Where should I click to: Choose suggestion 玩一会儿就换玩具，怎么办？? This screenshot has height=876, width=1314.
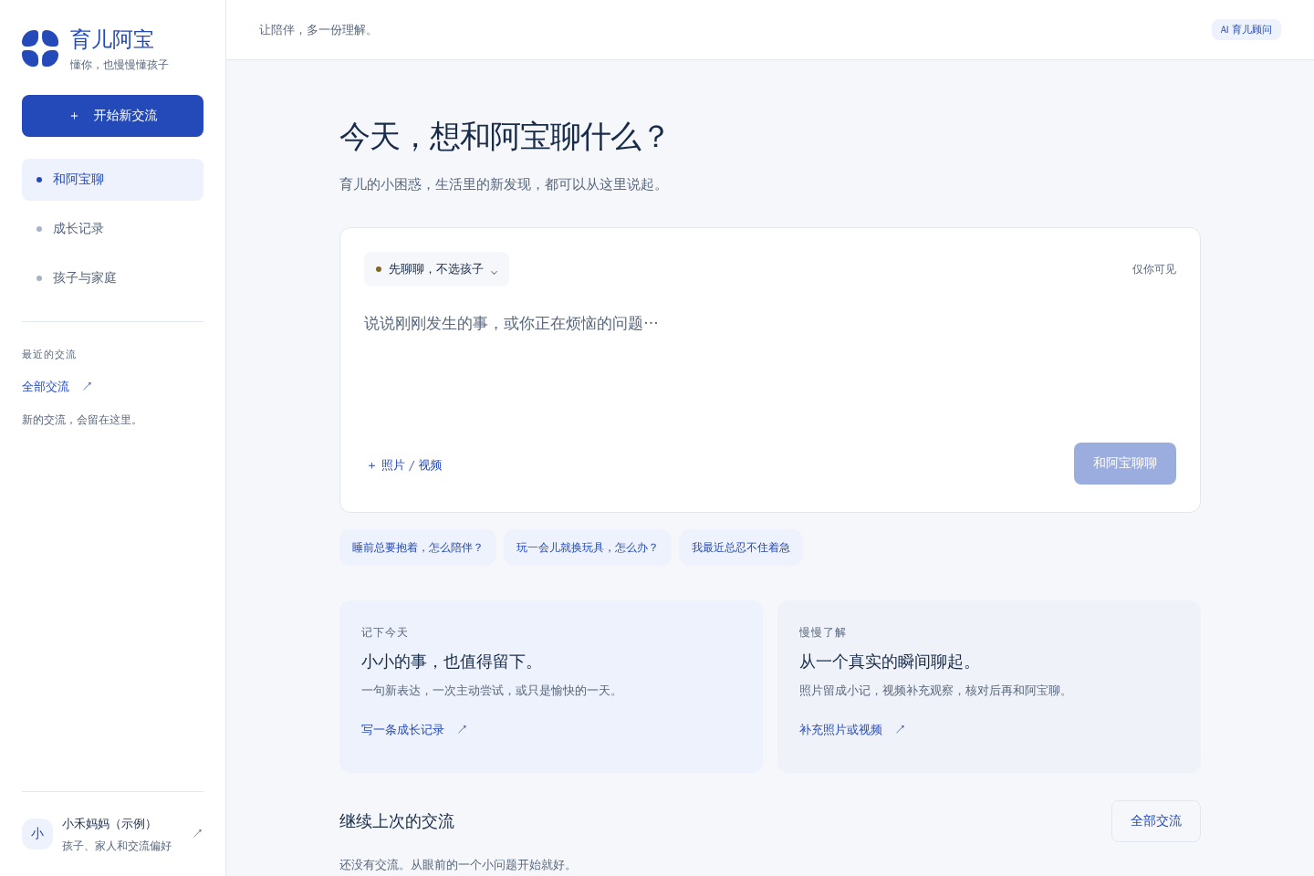point(588,547)
